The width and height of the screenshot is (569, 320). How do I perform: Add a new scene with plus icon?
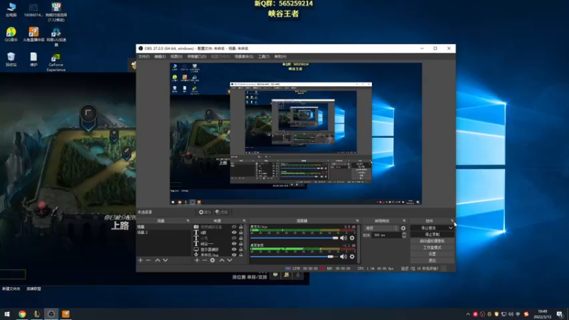[140, 260]
